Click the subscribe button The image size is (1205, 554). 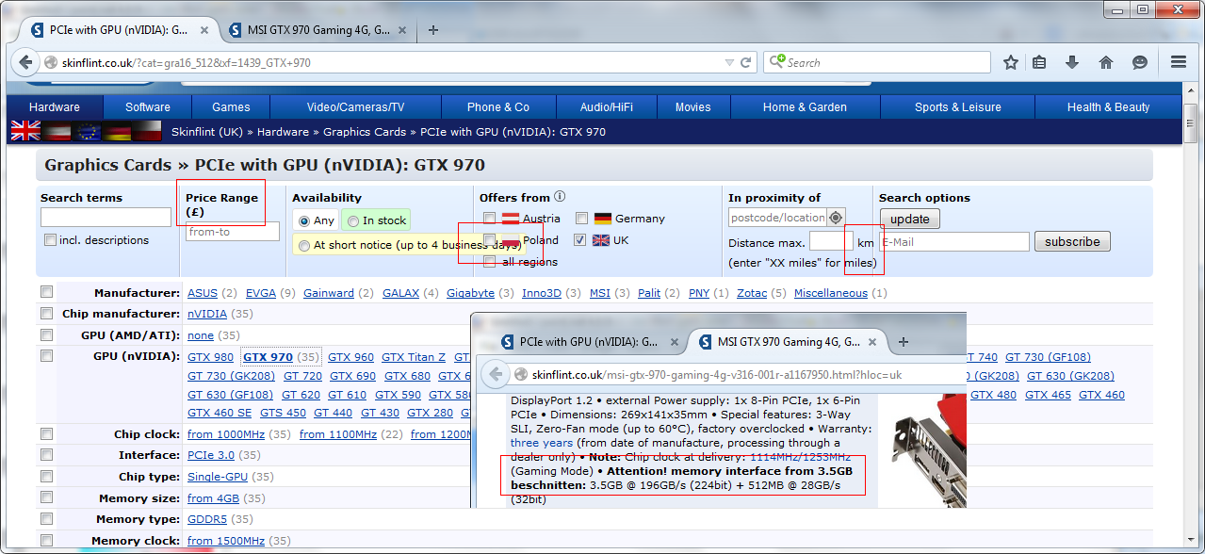(1072, 241)
